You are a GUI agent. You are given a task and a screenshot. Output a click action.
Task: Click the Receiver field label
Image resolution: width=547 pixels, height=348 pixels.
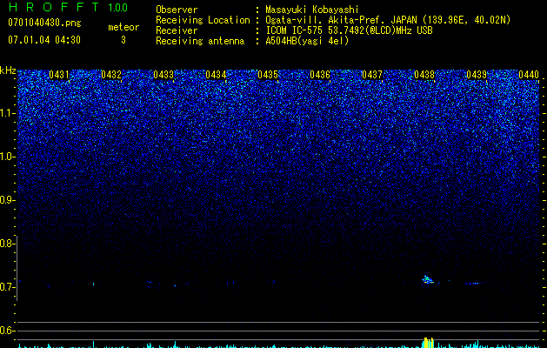(x=177, y=30)
